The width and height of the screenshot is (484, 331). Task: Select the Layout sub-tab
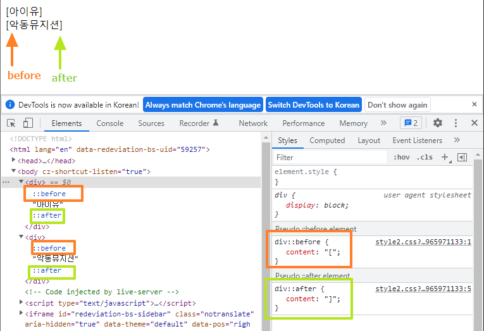click(x=369, y=141)
